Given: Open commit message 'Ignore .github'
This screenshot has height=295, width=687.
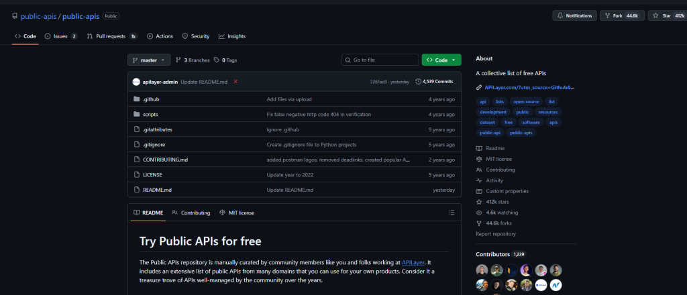Looking at the screenshot, I should [x=282, y=129].
